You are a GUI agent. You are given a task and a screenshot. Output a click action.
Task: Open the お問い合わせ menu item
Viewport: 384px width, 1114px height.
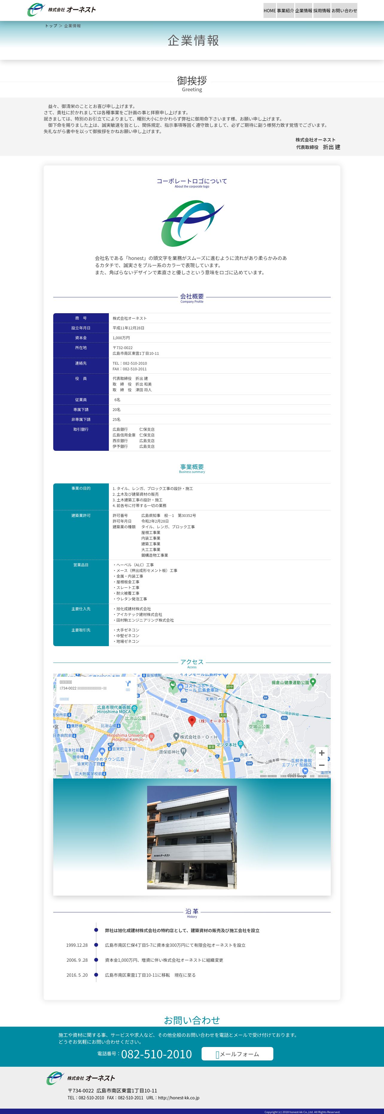click(x=344, y=10)
